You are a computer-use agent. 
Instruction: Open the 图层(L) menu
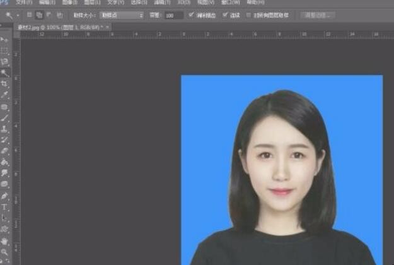92,3
